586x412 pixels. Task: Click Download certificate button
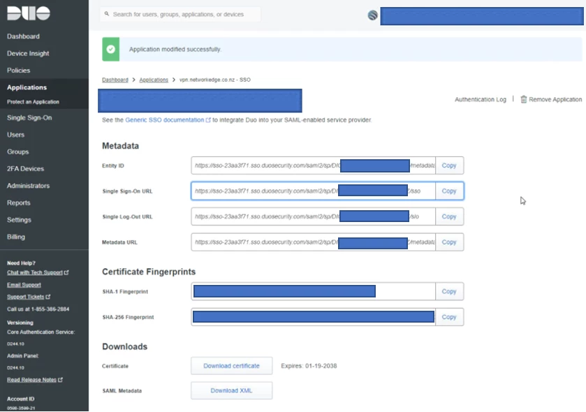click(231, 366)
